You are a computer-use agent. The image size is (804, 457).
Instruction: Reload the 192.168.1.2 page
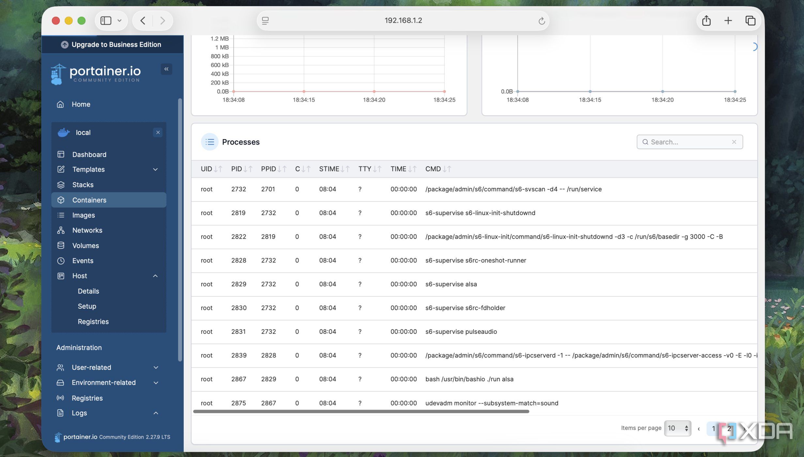[541, 21]
